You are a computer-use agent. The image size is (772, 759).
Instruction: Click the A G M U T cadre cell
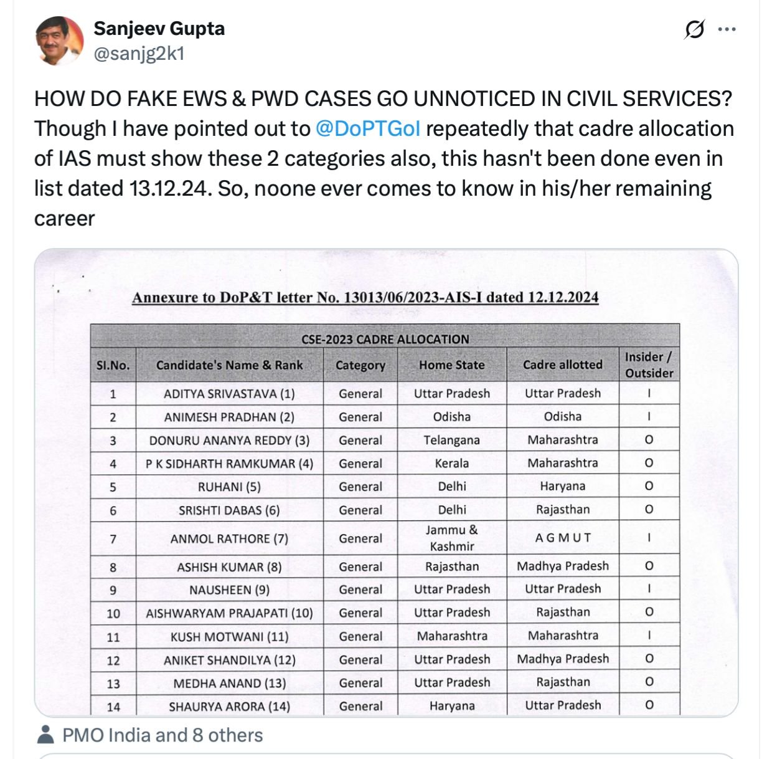point(562,538)
